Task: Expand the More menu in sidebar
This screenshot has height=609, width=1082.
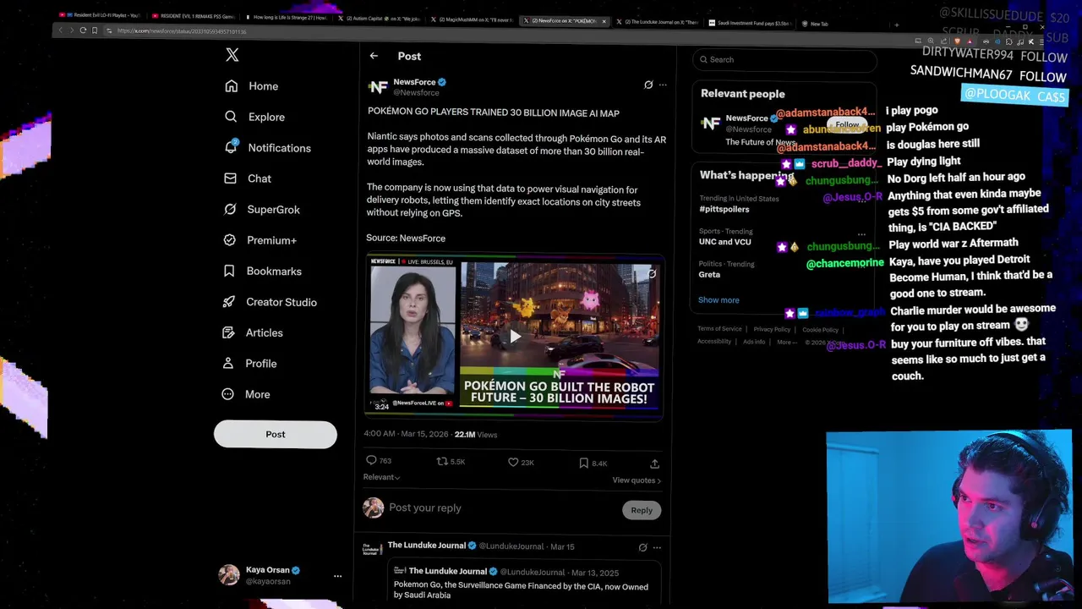Action: pyautogui.click(x=246, y=394)
